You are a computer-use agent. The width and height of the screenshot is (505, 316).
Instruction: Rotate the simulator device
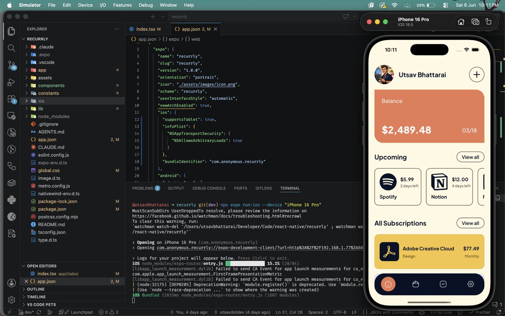pyautogui.click(x=488, y=22)
